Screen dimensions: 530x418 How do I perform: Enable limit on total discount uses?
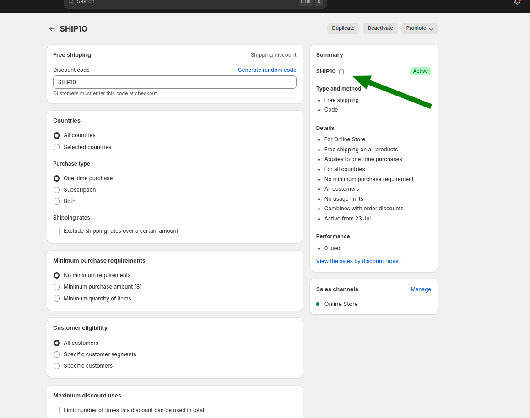pyautogui.click(x=57, y=410)
